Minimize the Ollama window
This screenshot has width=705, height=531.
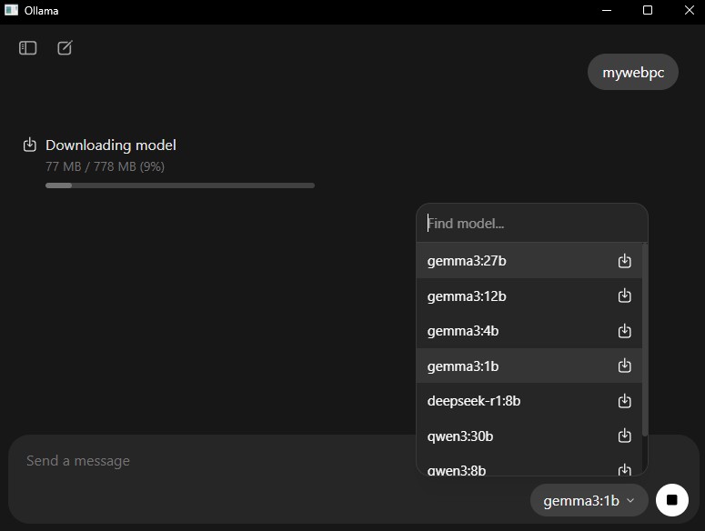[607, 10]
